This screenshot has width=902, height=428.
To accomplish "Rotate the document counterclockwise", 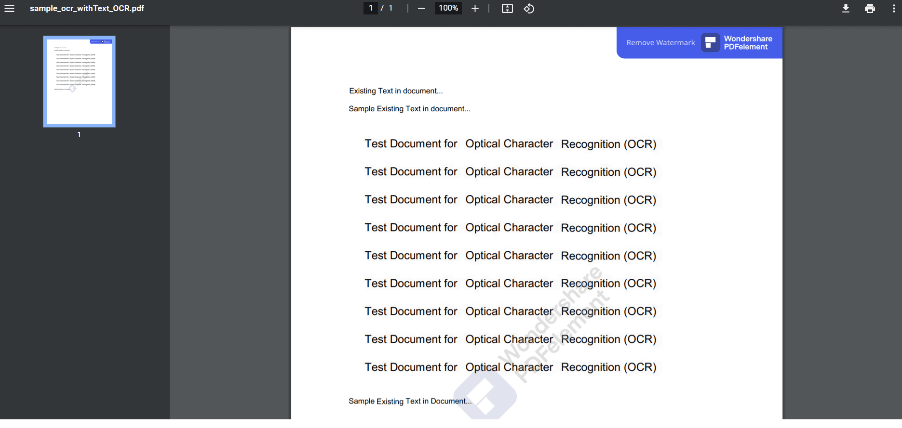I will (529, 8).
